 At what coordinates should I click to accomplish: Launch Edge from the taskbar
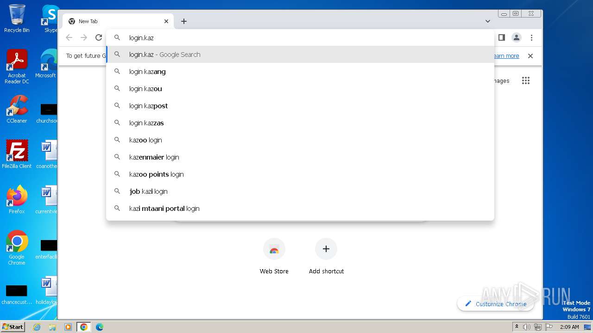pyautogui.click(x=100, y=327)
